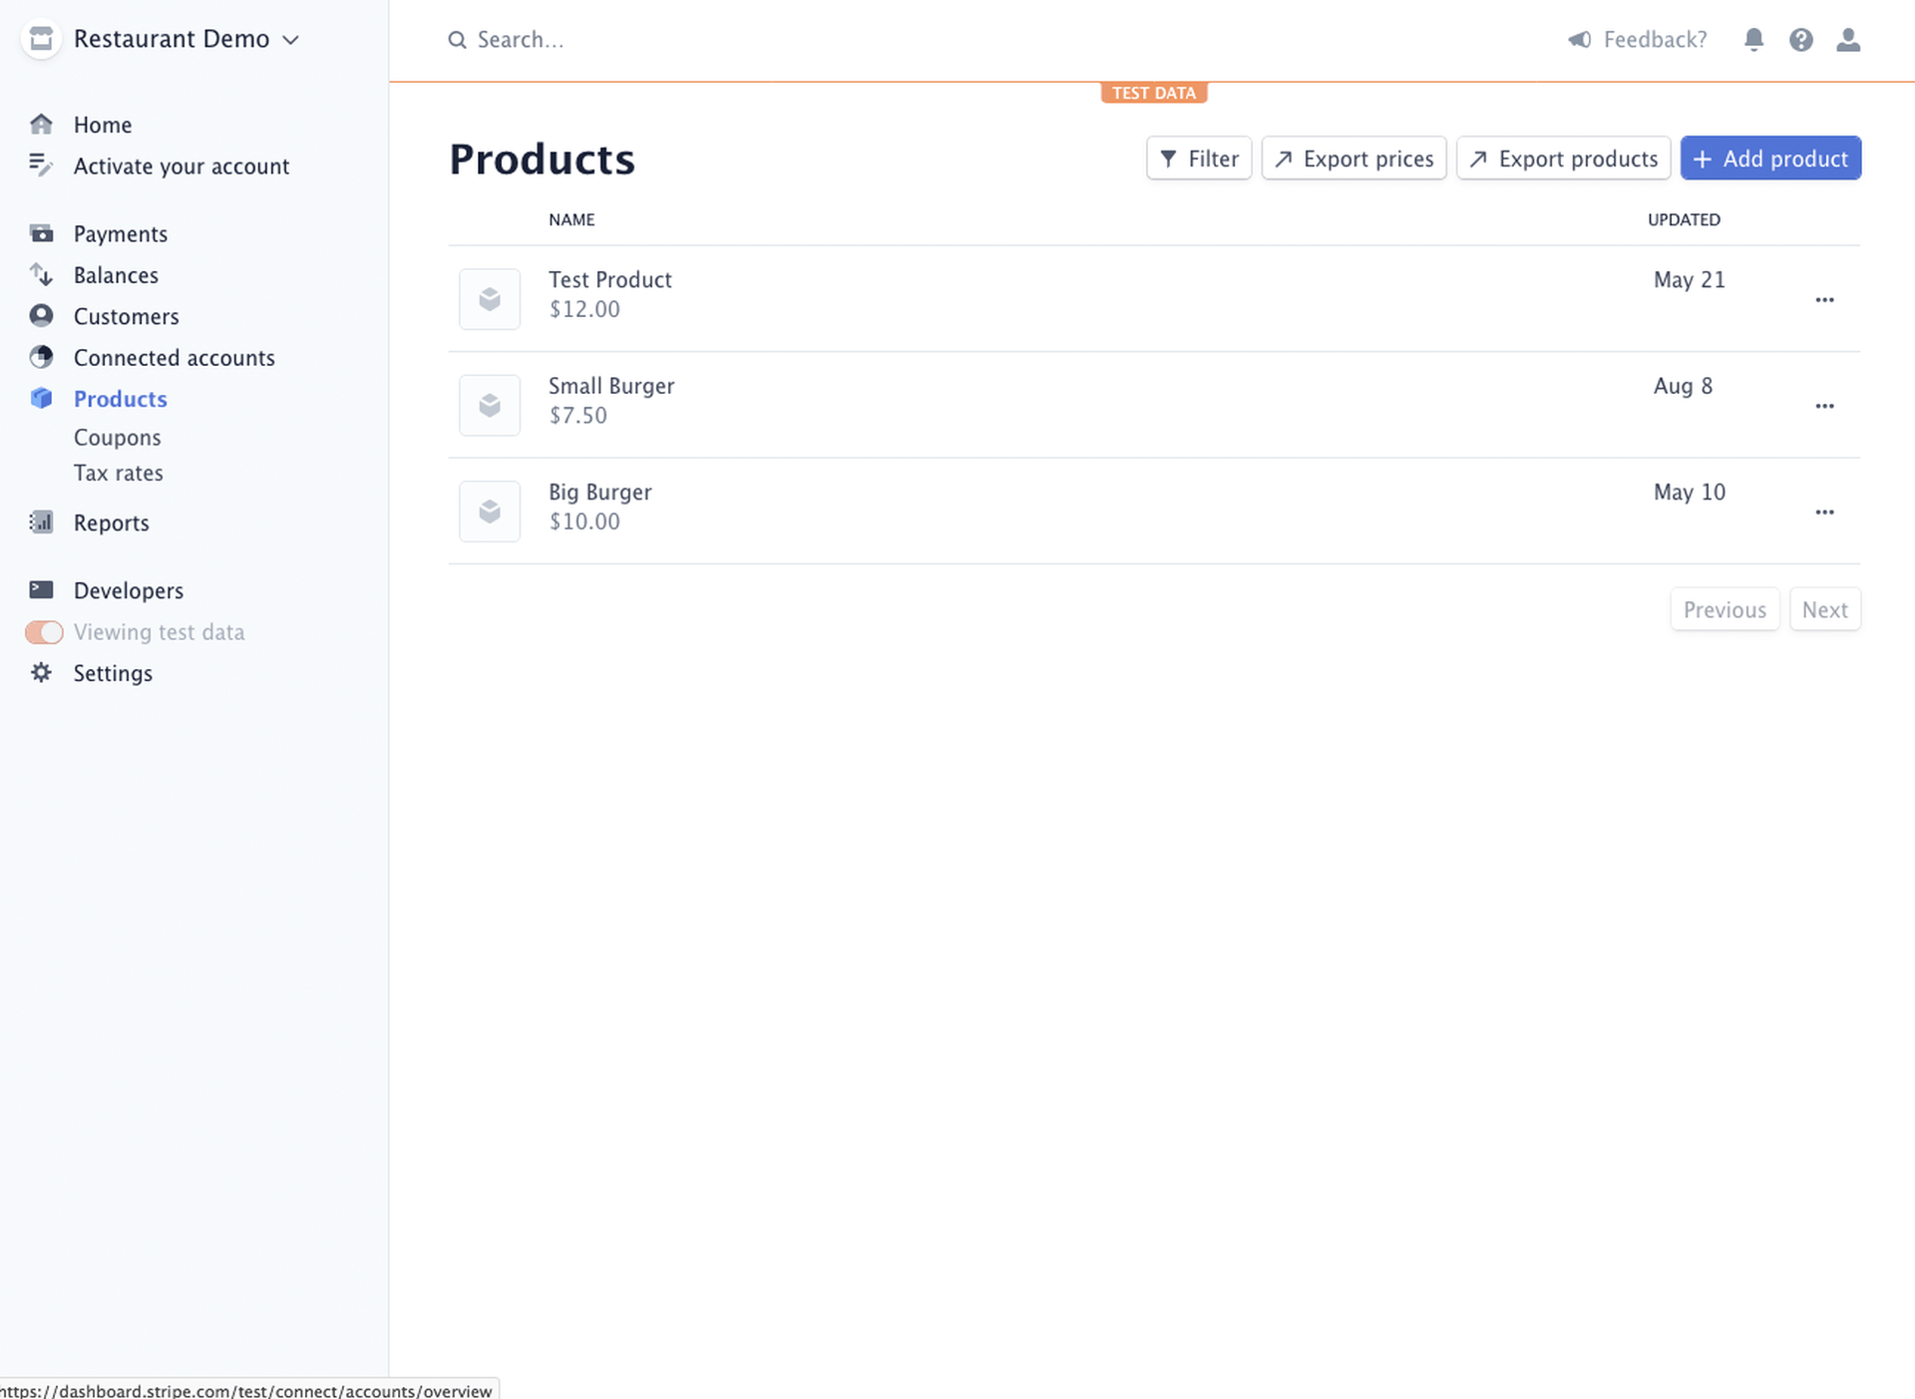
Task: Open the help question-mark icon
Action: click(1800, 40)
